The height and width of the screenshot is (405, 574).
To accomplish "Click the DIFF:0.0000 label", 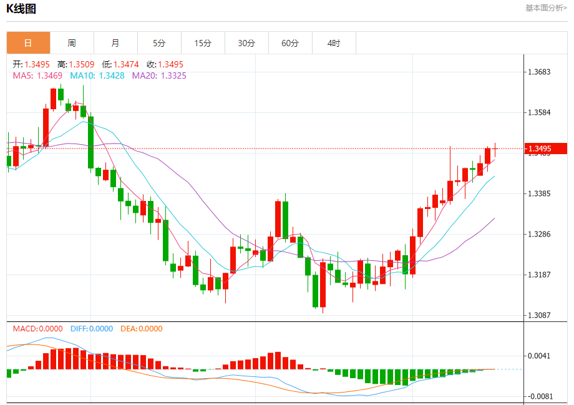I will coord(92,329).
